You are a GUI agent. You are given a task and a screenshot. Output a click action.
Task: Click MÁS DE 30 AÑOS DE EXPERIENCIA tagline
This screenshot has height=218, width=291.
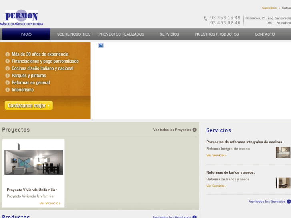(x=22, y=24)
